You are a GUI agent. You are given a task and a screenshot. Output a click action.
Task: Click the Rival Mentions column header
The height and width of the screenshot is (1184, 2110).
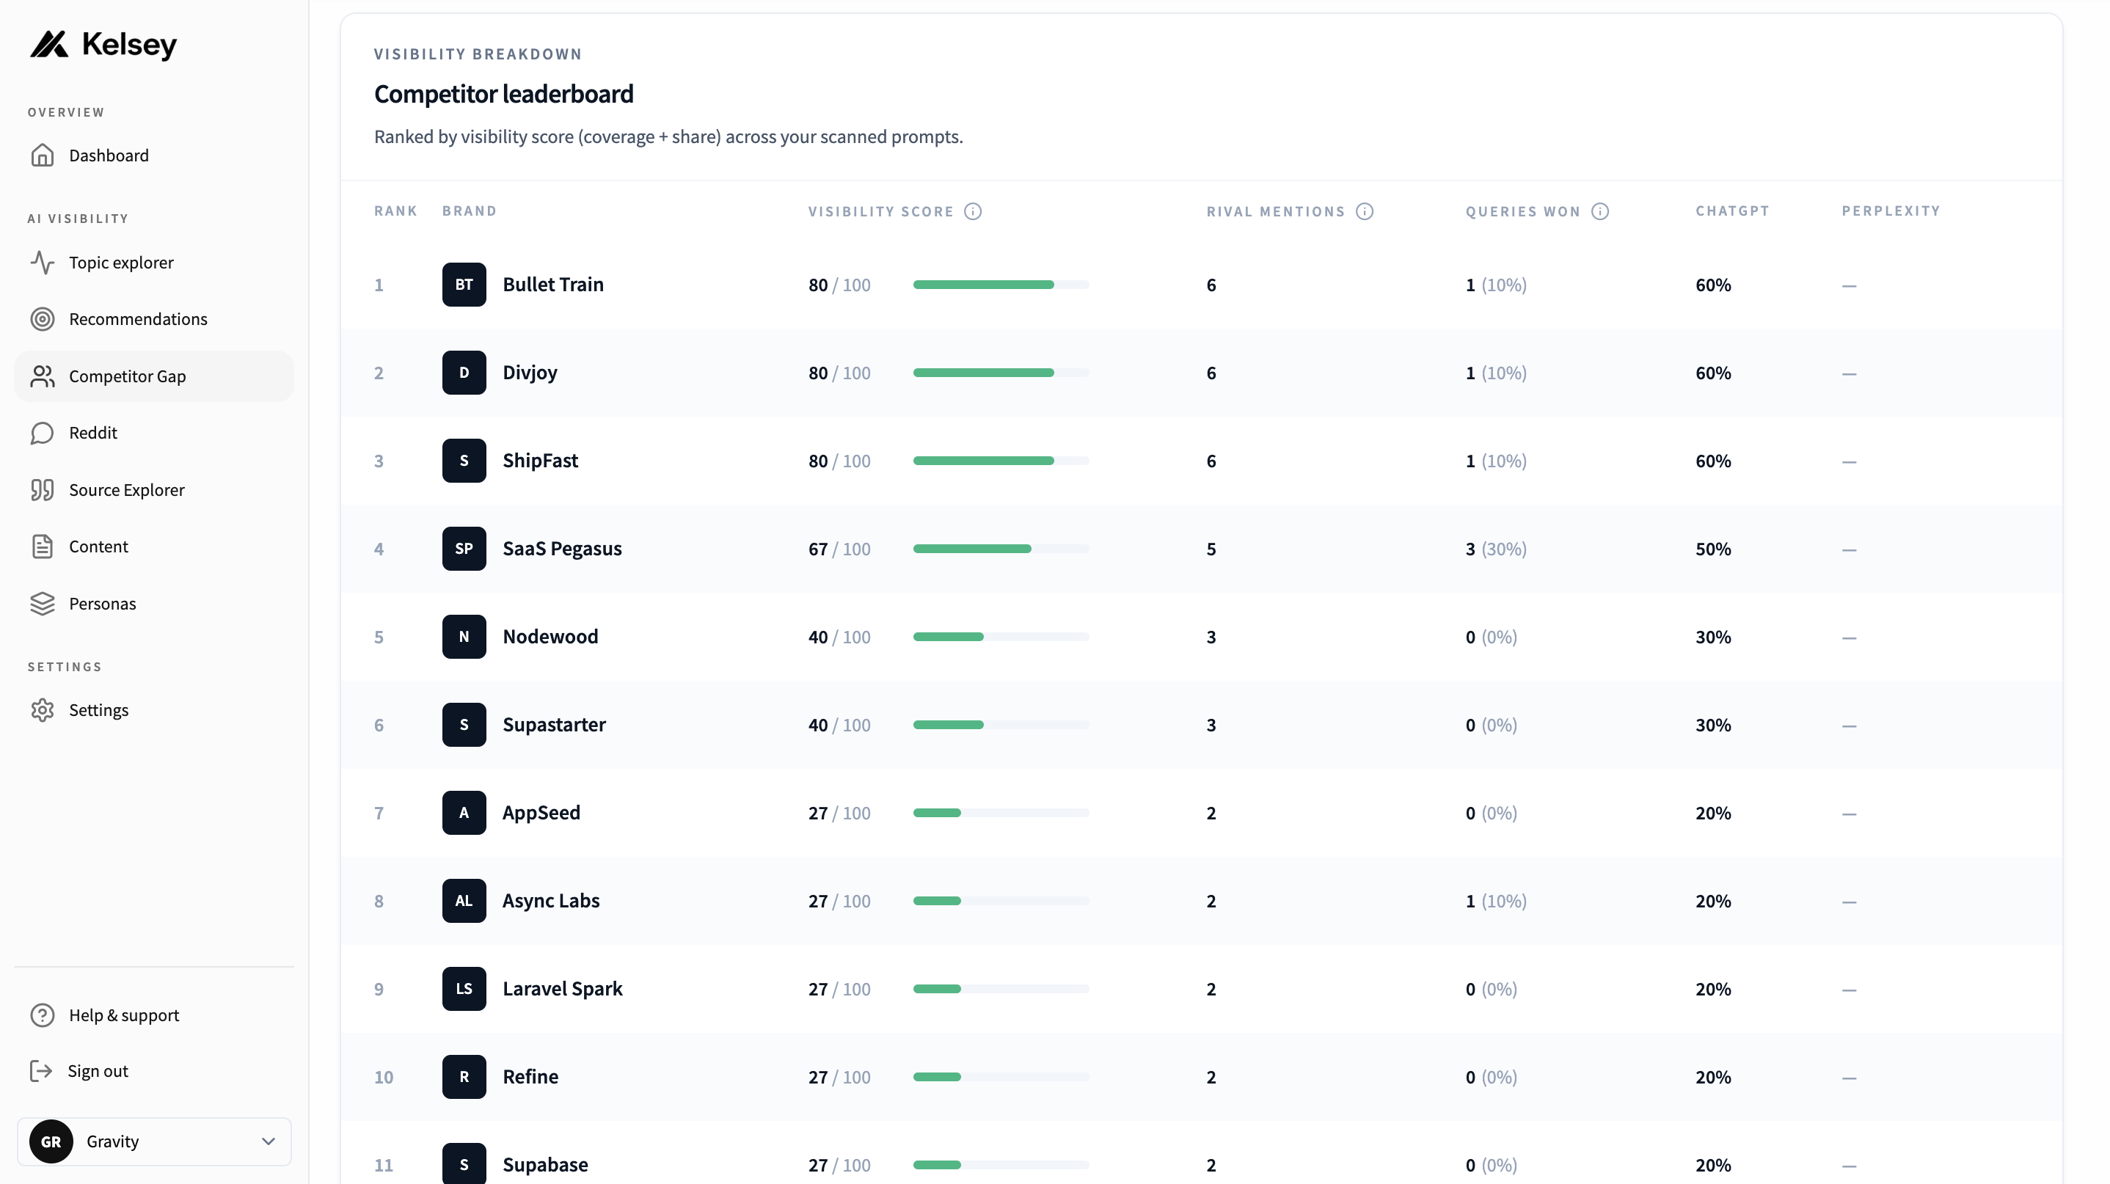[x=1276, y=211]
